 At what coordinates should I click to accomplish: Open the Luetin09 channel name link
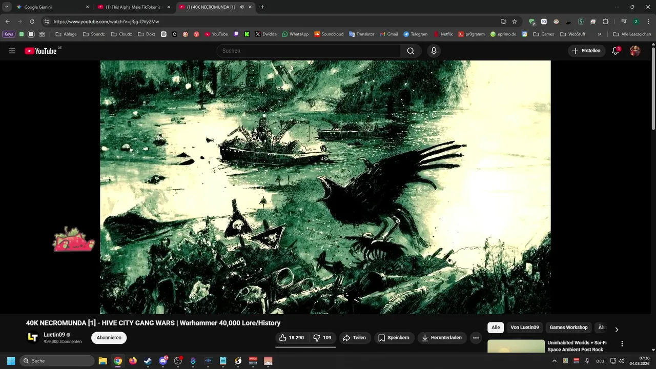pyautogui.click(x=54, y=335)
